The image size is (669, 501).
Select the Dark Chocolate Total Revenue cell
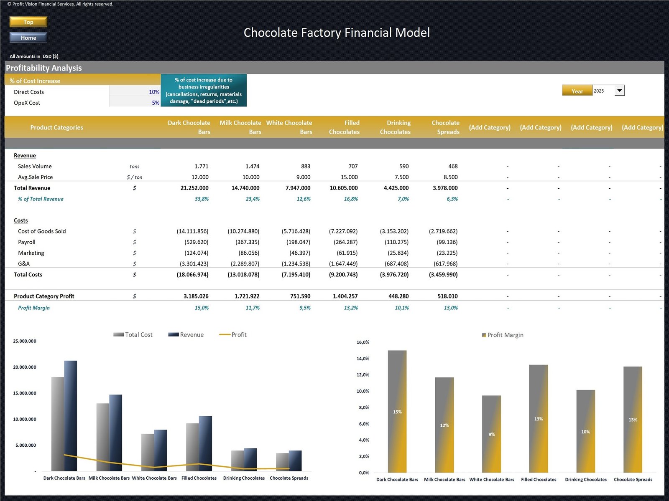[x=194, y=188]
